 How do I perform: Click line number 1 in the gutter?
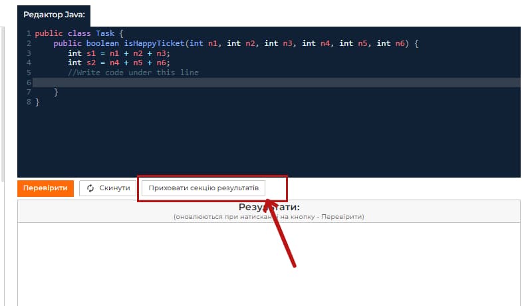tap(29, 33)
